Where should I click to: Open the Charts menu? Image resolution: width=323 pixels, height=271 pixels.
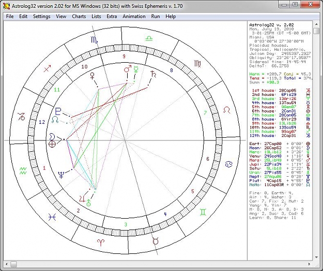[x=79, y=16]
